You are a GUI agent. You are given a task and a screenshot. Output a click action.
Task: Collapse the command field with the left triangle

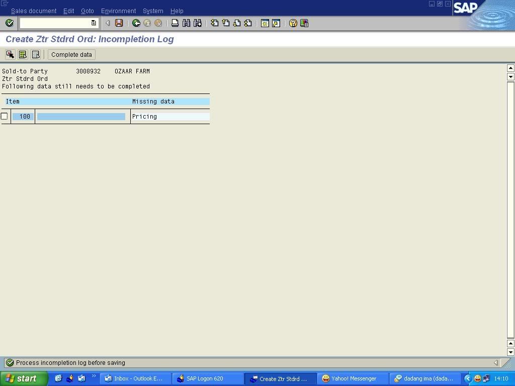tap(108, 23)
